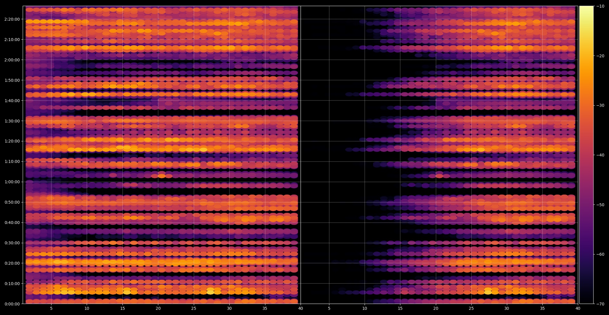Viewport: 609px width, 315px height.
Task: Click x-axis label 5 under left heatmap
Action: click(x=51, y=308)
